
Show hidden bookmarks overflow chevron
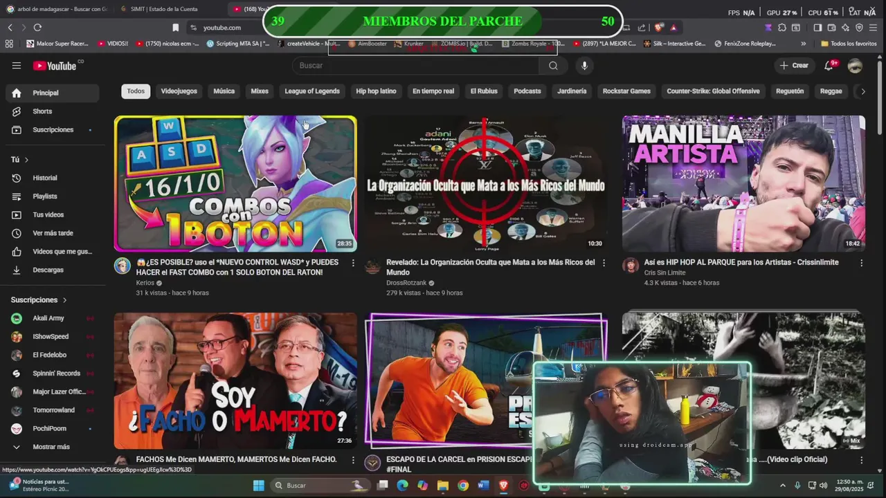point(803,44)
